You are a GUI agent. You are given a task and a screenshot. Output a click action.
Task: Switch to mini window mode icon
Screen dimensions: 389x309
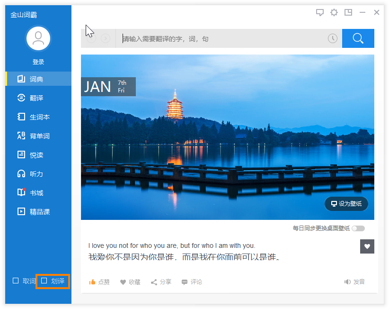348,12
